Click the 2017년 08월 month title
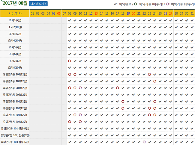195x145 pixels. click(15, 3)
